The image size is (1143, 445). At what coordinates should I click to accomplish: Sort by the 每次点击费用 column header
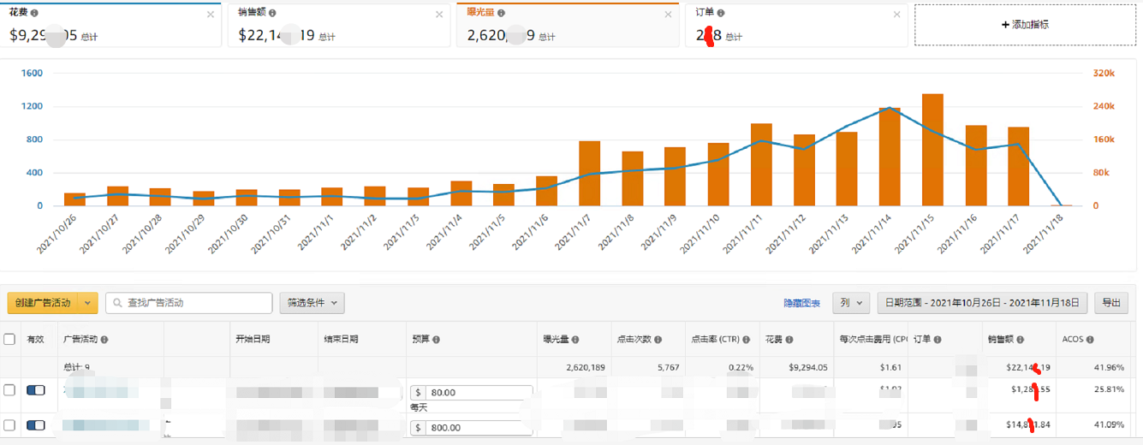coord(873,340)
